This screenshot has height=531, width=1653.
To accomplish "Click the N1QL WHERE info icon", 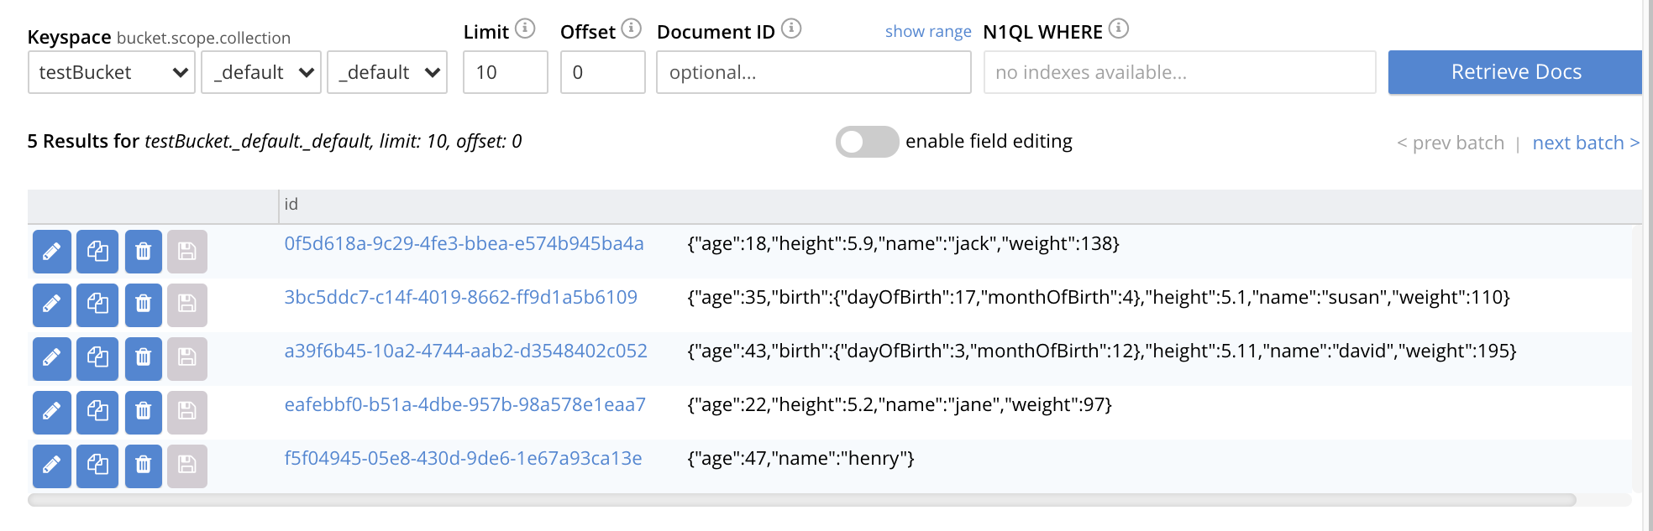I will (x=1118, y=29).
